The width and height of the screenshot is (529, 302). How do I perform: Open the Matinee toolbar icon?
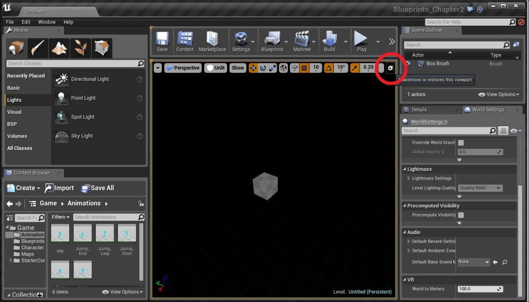point(302,42)
